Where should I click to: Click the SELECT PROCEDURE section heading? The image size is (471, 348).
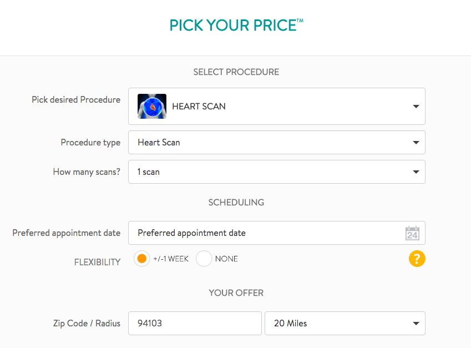pos(236,72)
